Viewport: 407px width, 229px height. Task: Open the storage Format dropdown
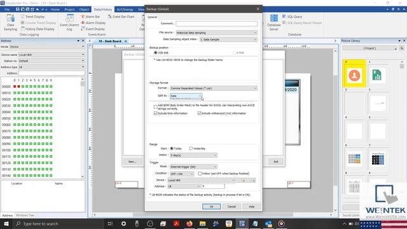point(214,88)
